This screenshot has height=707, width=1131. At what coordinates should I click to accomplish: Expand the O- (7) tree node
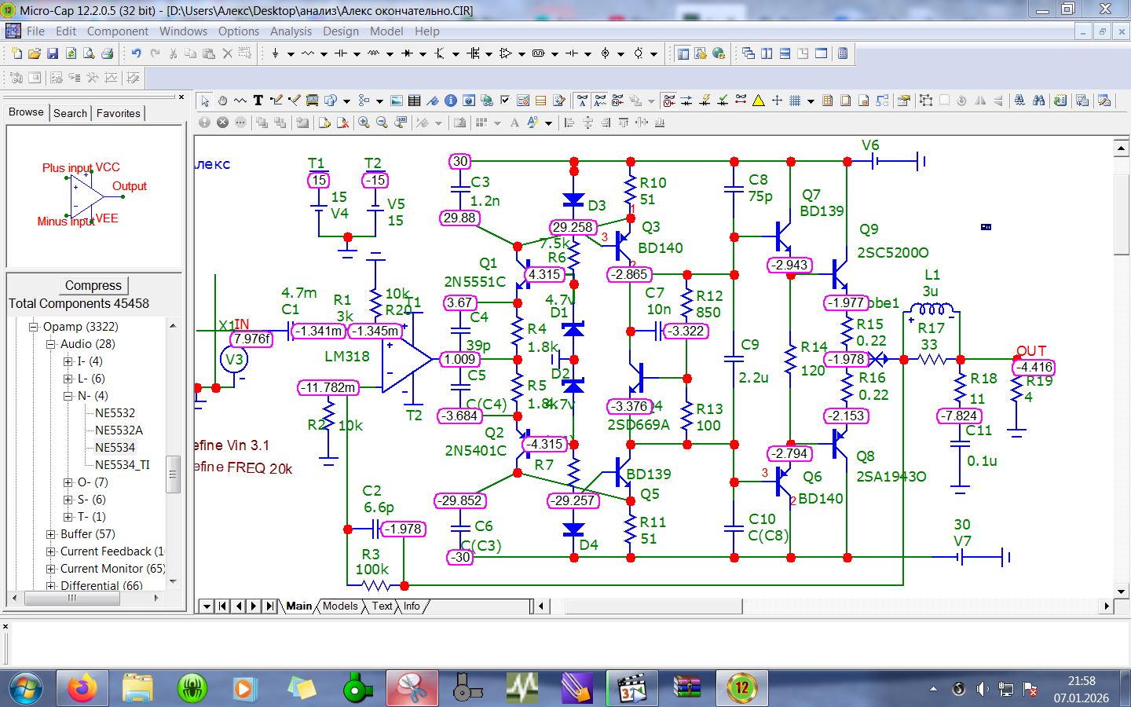click(x=68, y=482)
